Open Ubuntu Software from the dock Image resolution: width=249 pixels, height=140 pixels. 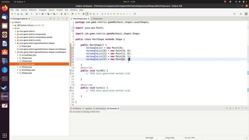coord(5,52)
